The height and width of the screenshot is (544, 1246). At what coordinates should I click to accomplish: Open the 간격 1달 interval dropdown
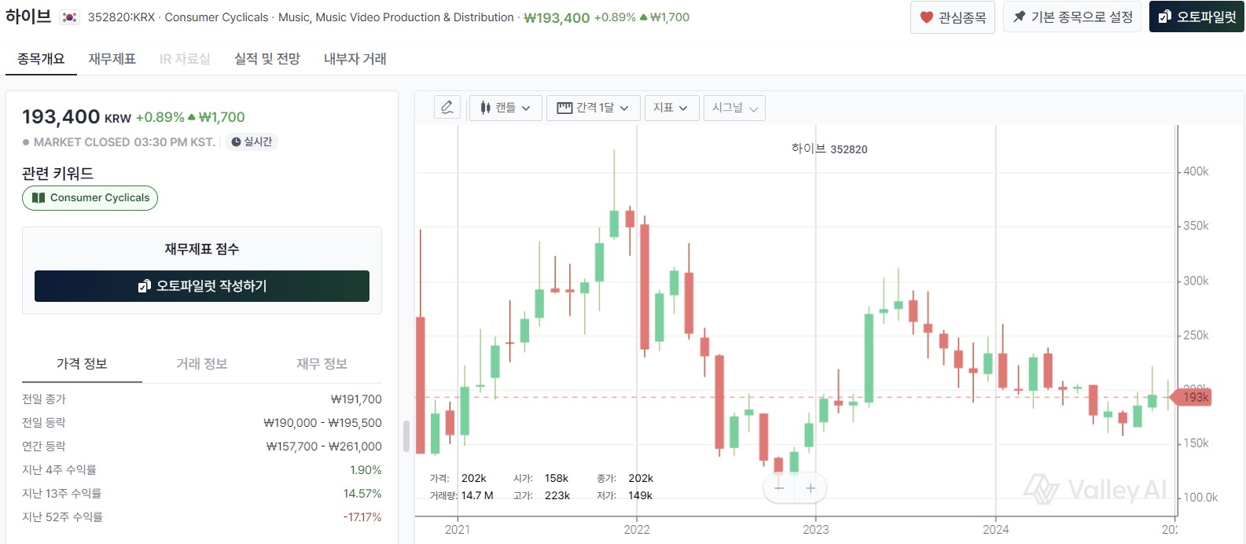pos(593,108)
